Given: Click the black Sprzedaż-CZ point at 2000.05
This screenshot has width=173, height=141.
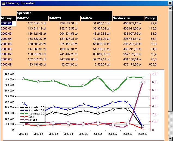Looking at the screenshot, I should coord(83,111).
